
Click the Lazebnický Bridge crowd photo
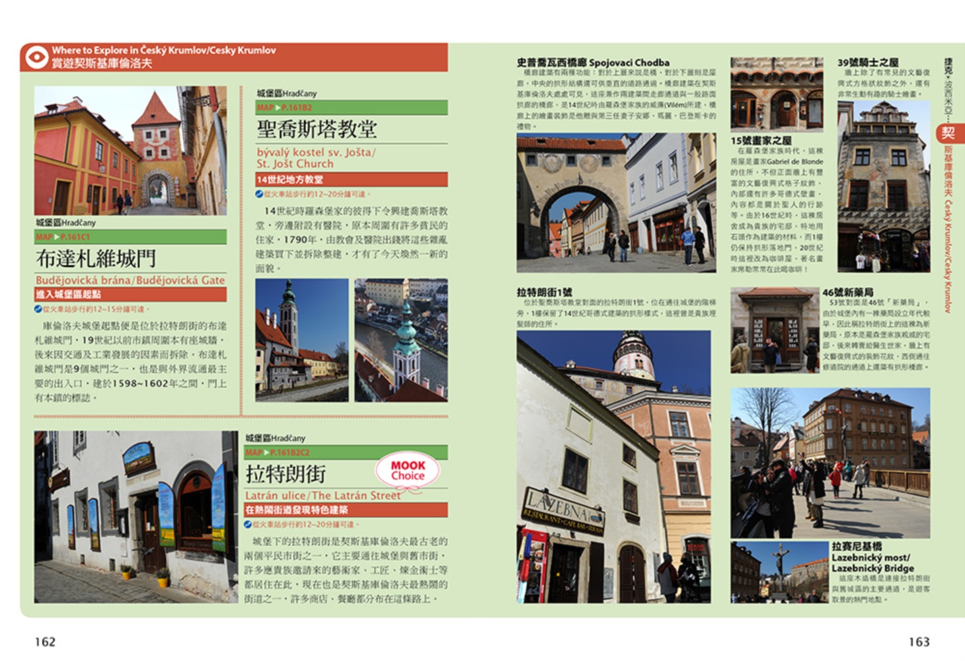click(830, 463)
